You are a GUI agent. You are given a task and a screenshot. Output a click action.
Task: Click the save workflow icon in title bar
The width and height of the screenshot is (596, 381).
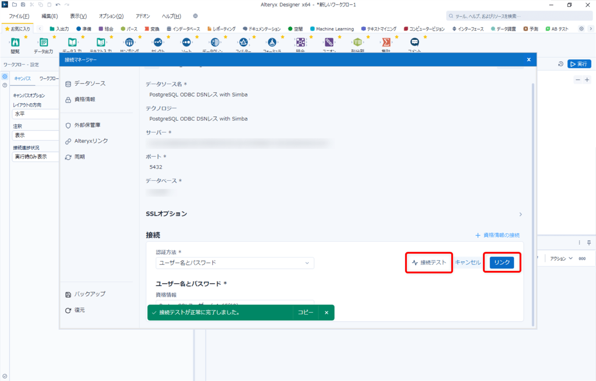click(23, 4)
